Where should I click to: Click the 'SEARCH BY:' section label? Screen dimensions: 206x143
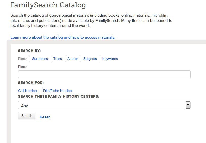[x=29, y=51]
